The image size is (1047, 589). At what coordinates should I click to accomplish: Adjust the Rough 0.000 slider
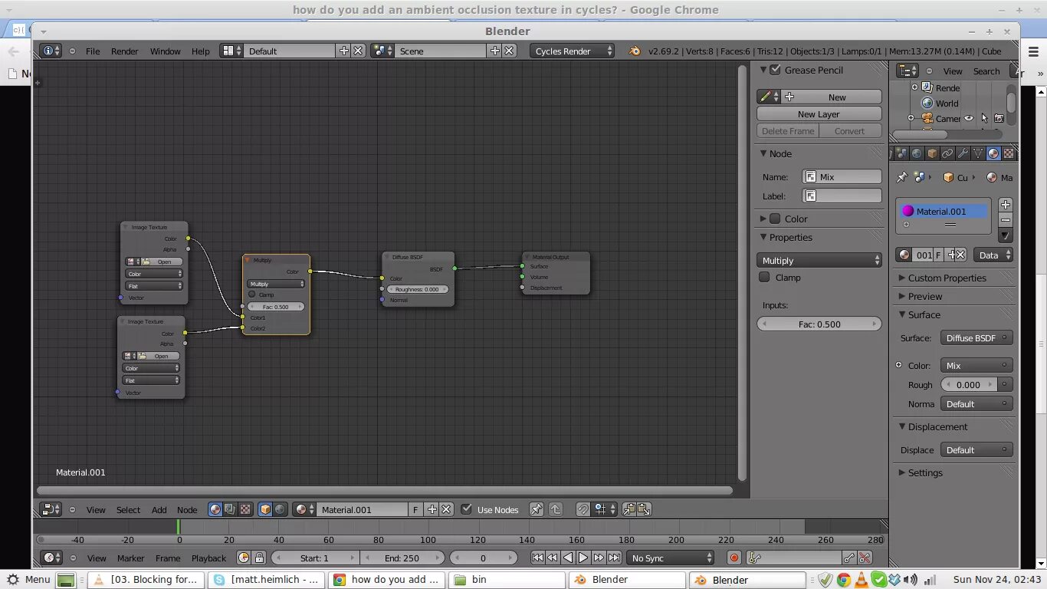969,384
